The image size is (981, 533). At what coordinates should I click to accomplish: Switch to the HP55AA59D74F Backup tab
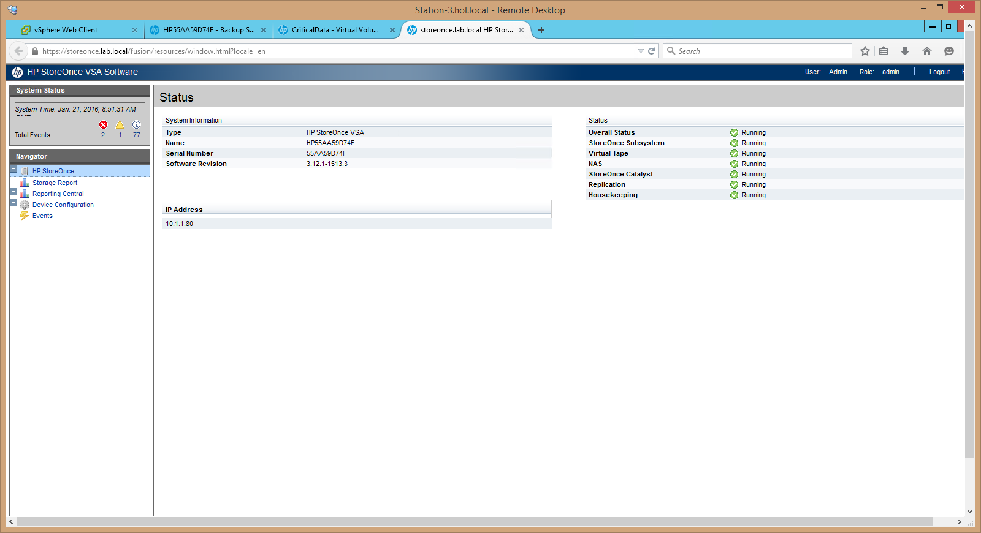(x=208, y=30)
